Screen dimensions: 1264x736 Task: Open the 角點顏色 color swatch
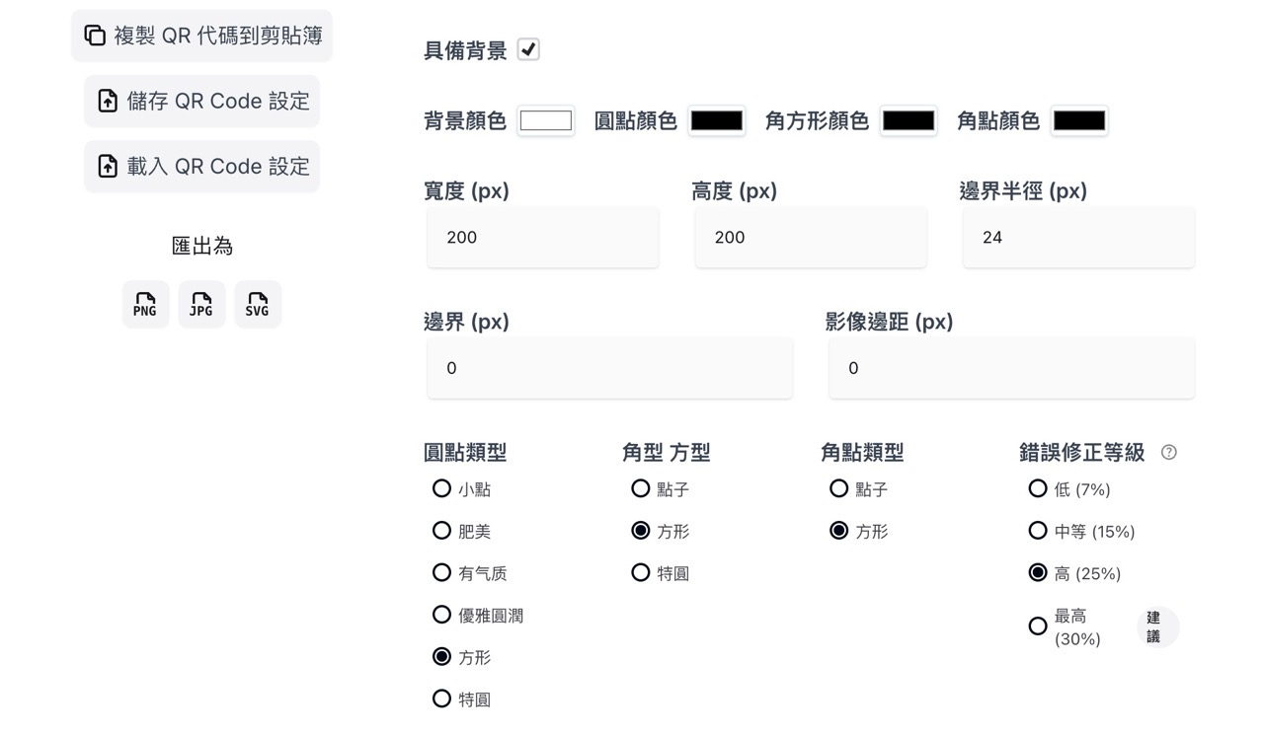[1079, 120]
